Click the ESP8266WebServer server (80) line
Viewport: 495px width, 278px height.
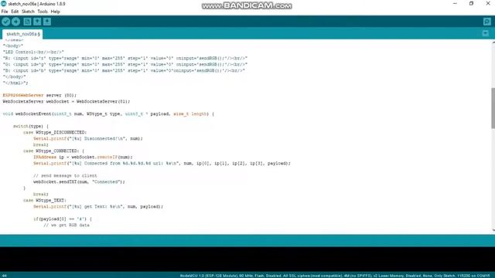pyautogui.click(x=39, y=95)
